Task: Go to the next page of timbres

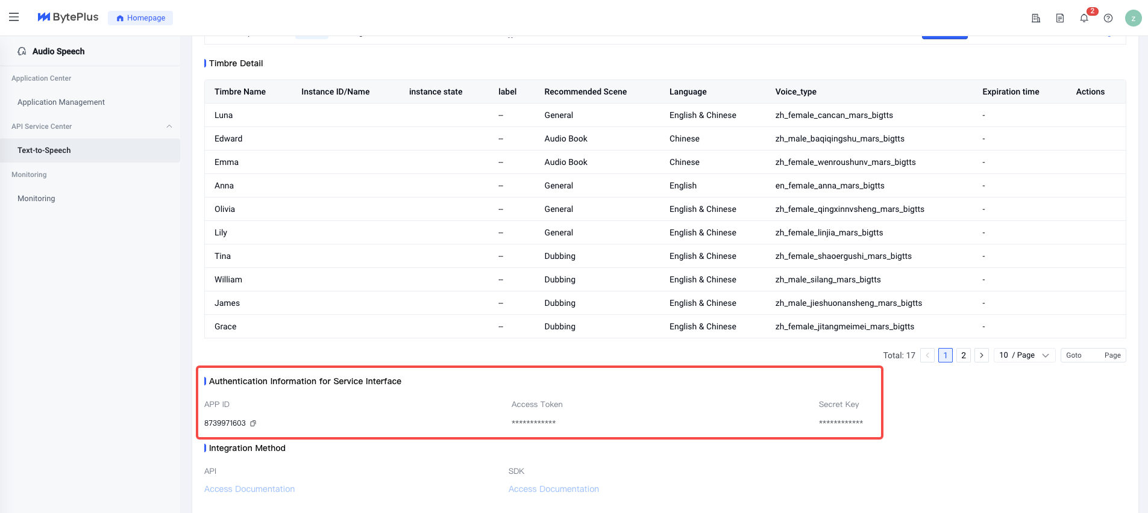Action: 982,355
